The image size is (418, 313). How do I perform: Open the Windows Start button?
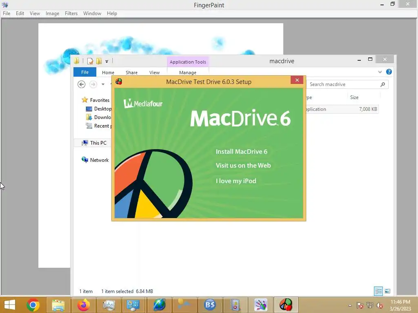point(10,305)
